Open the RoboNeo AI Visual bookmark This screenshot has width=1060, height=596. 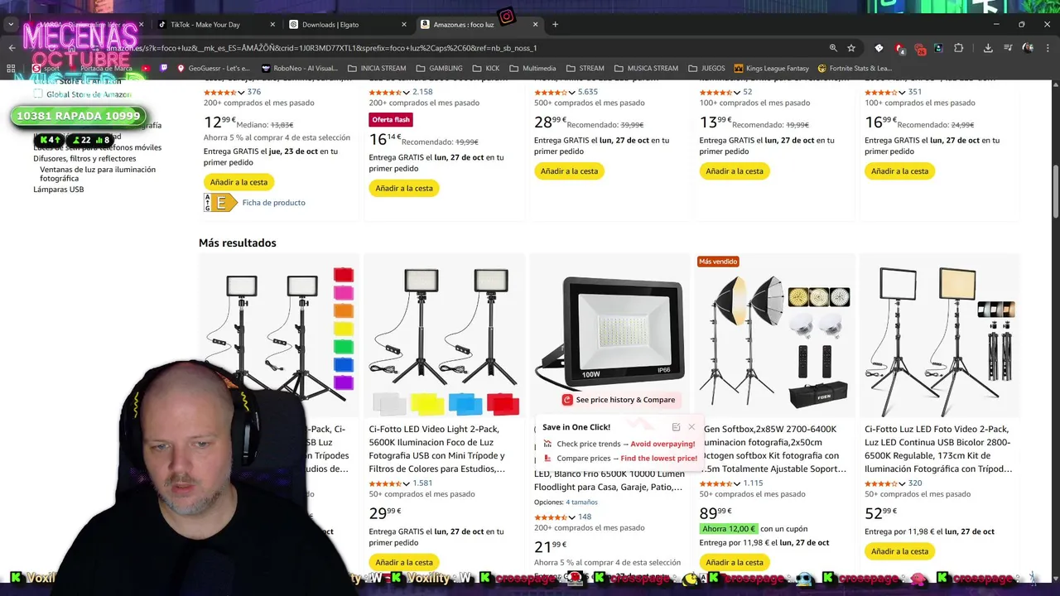(300, 68)
